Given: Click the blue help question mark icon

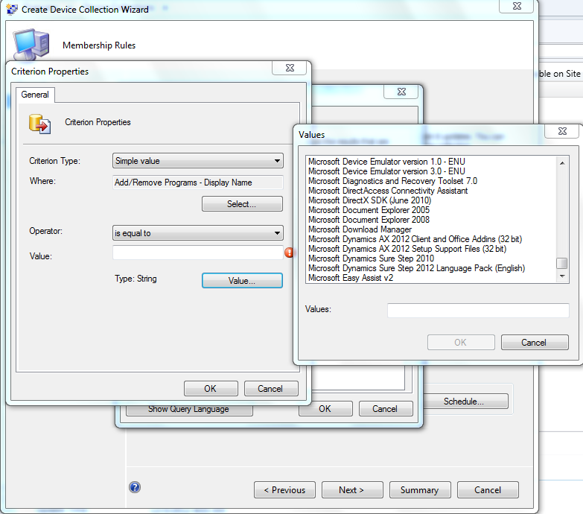Looking at the screenshot, I should pyautogui.click(x=135, y=487).
